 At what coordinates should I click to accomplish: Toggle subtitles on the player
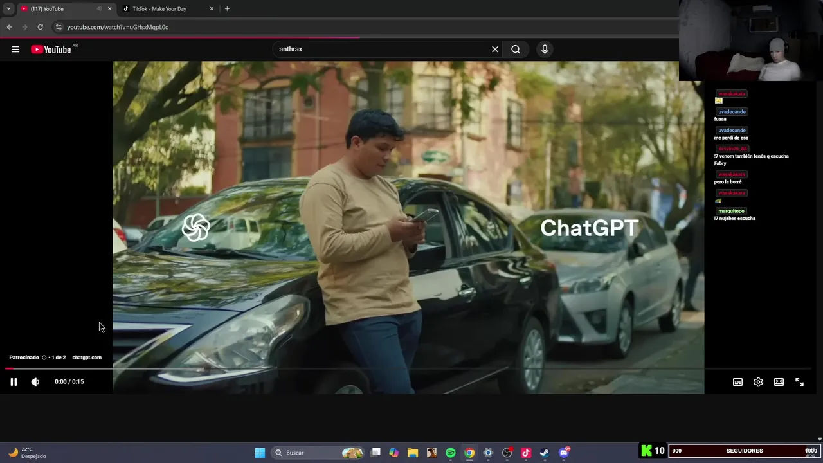click(738, 382)
